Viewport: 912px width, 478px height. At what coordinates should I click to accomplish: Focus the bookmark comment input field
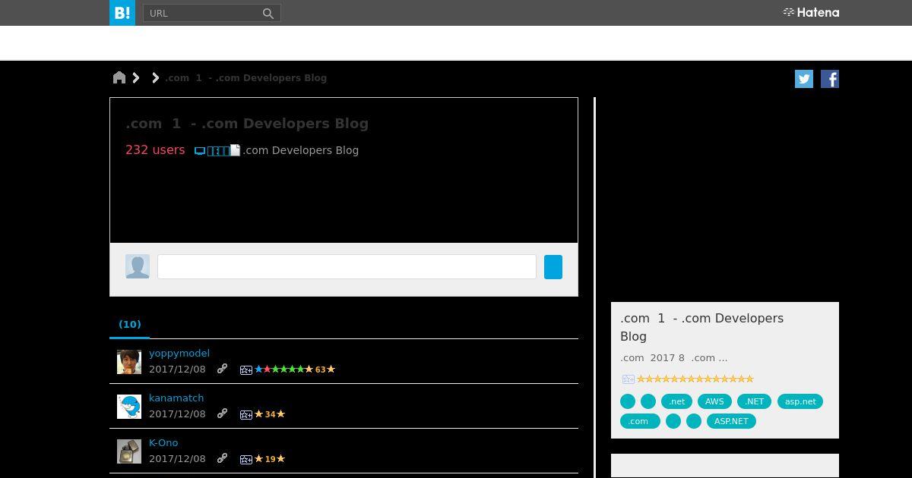347,266
